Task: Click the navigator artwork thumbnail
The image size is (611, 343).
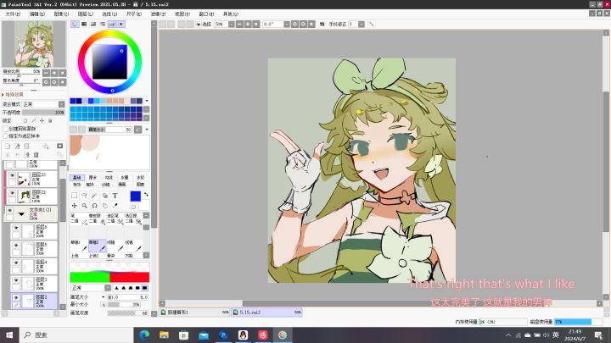Action: pos(34,43)
